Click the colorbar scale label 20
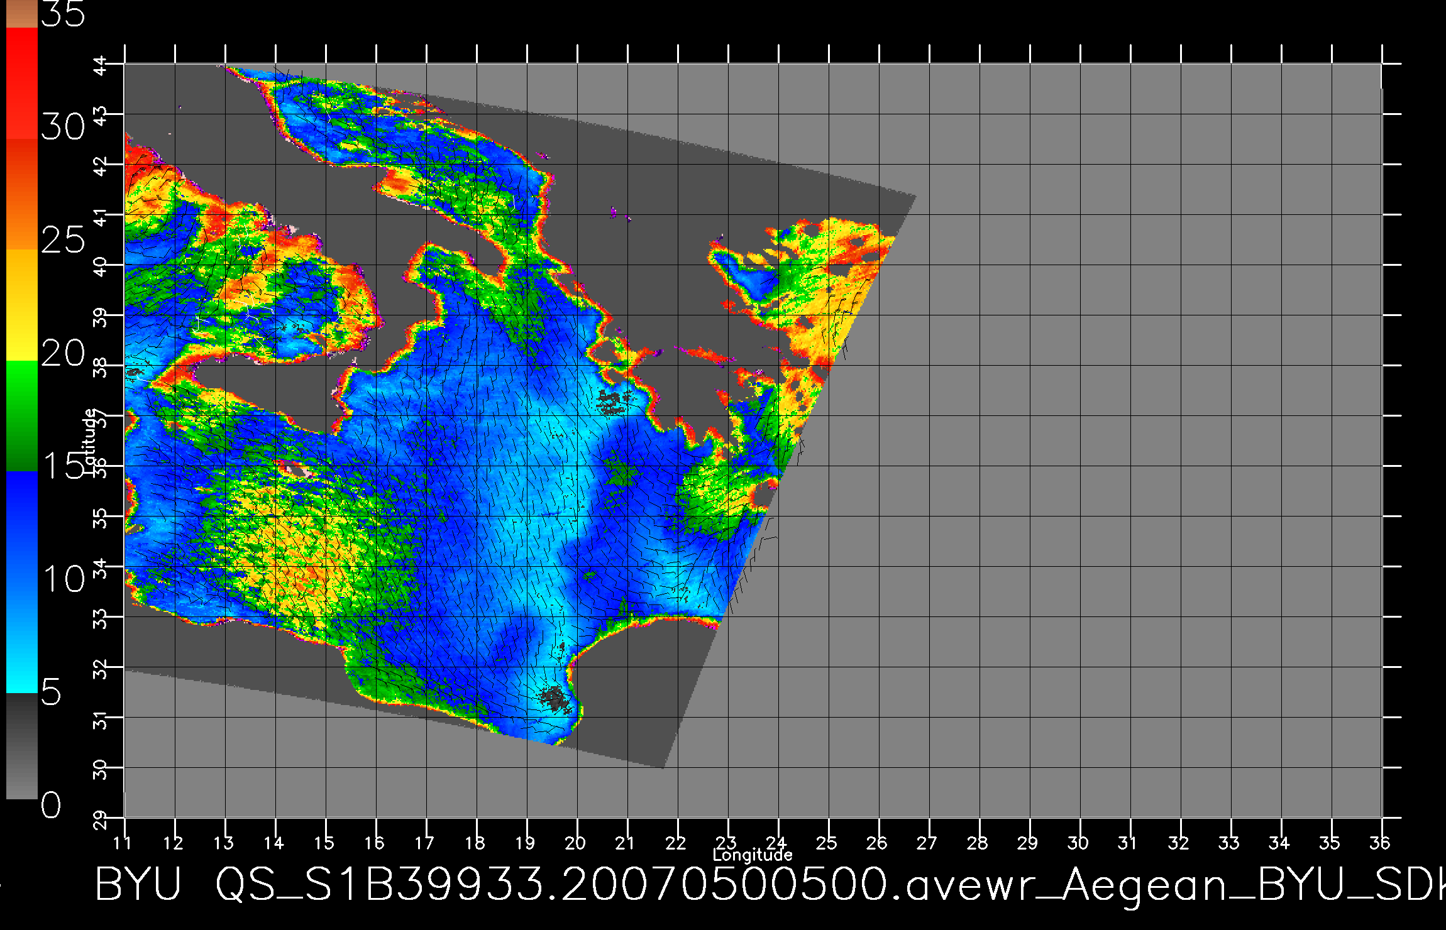The height and width of the screenshot is (930, 1446). 63,353
